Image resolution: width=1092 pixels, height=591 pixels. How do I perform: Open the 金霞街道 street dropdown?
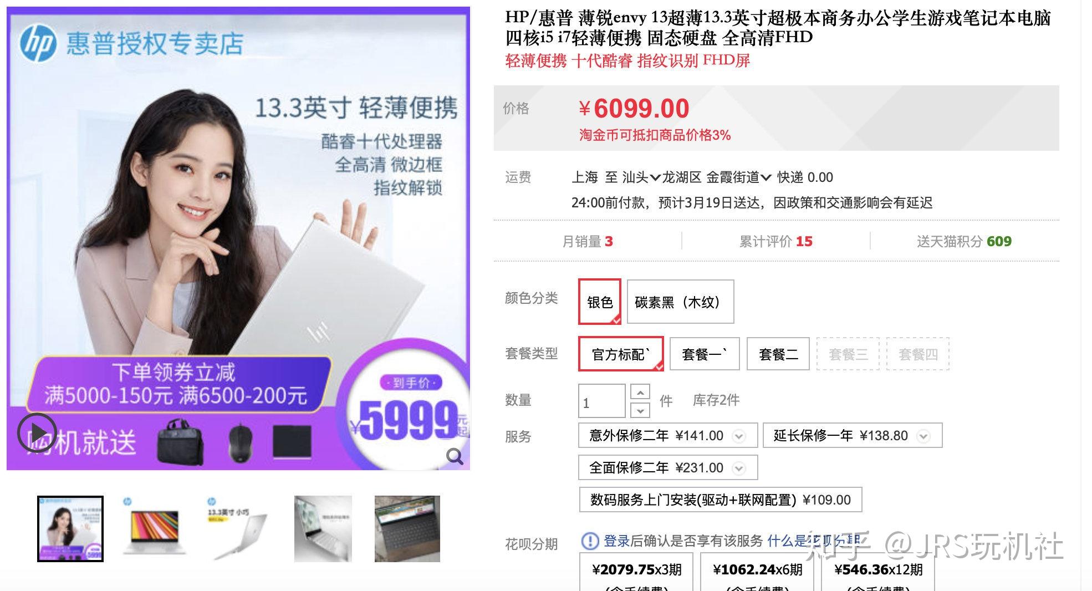[738, 177]
